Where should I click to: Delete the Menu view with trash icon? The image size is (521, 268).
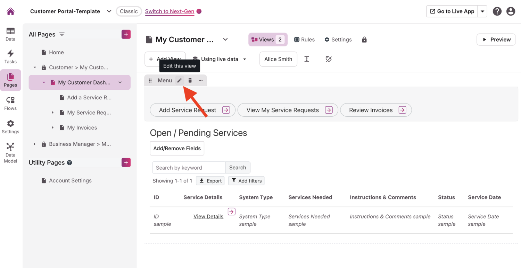click(x=190, y=80)
